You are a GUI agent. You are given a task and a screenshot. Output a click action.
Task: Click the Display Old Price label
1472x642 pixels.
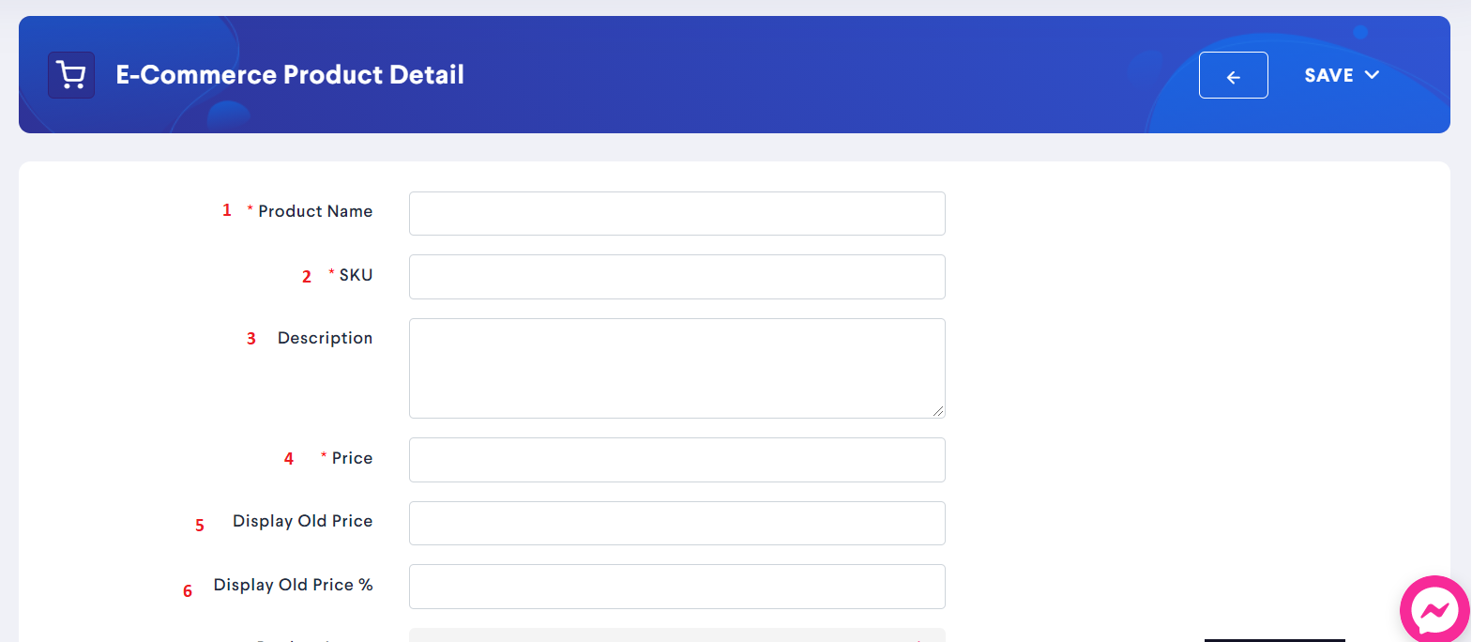point(302,521)
